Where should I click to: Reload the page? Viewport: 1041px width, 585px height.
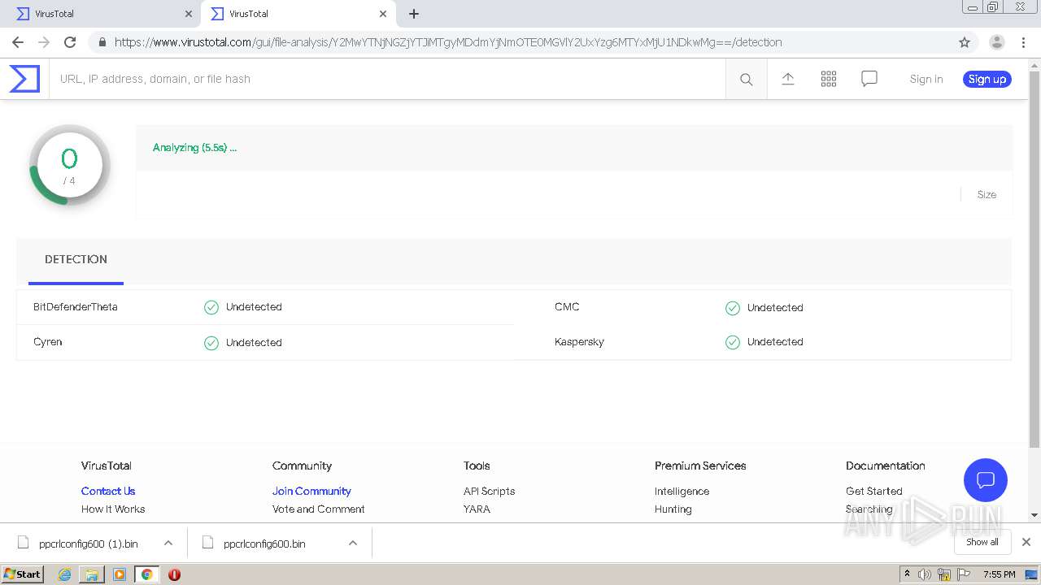70,42
